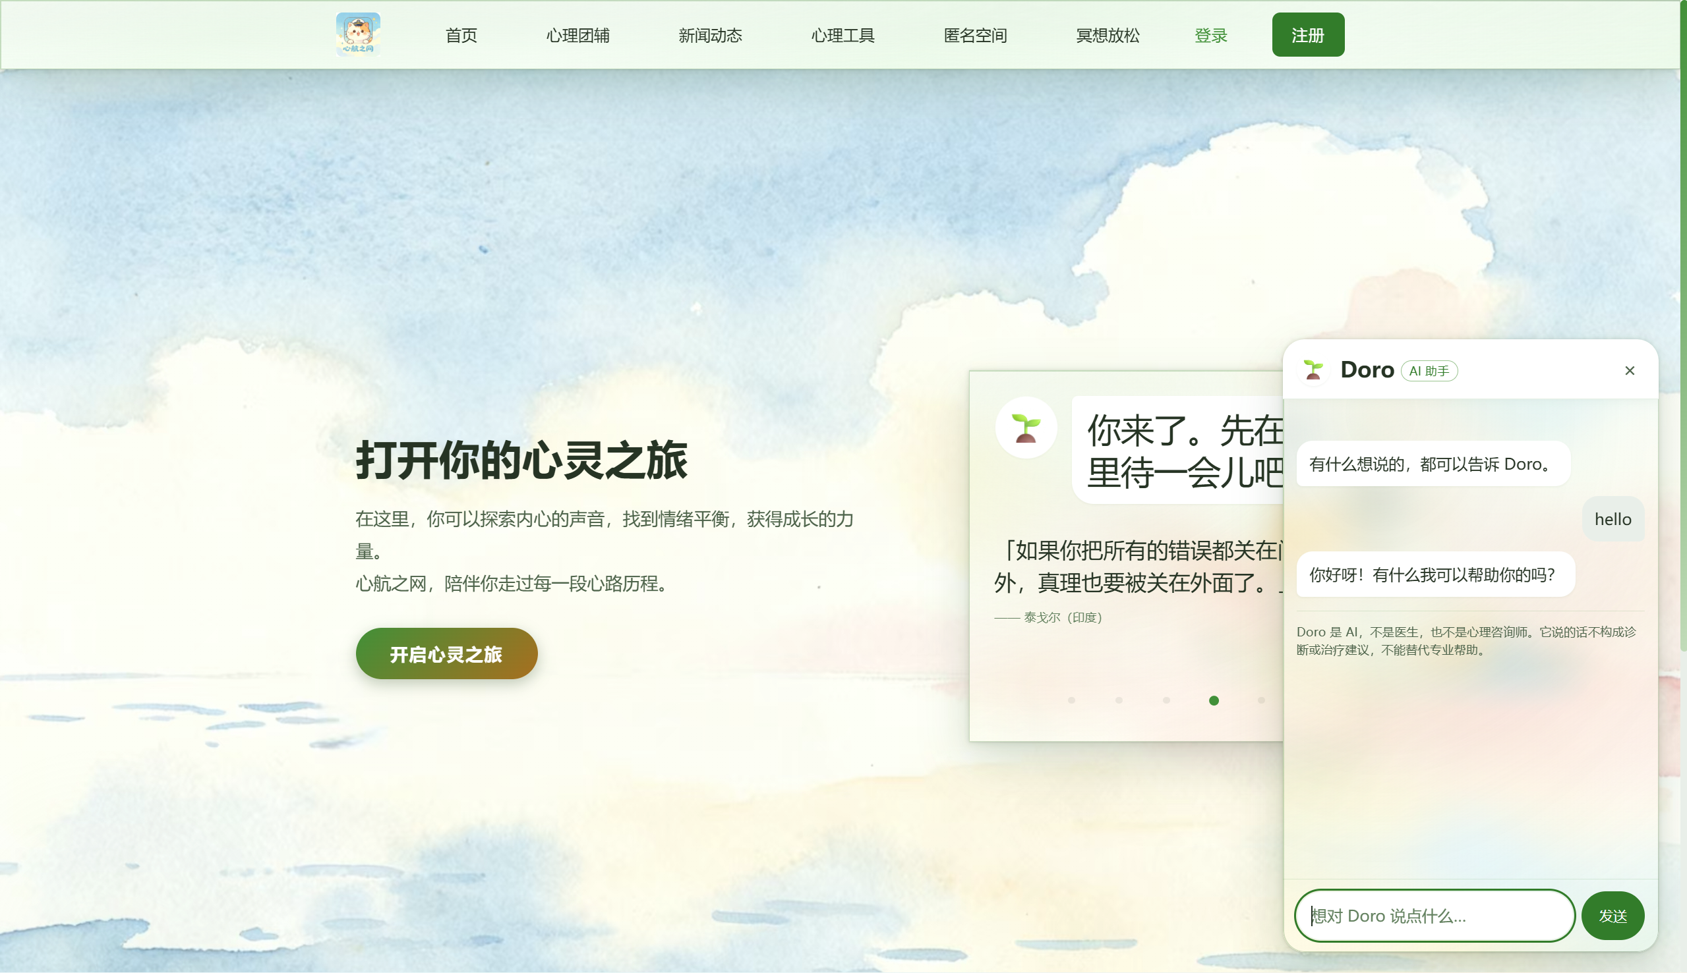Click the 打开你的心灵之旅 heading
Image resolution: width=1687 pixels, height=973 pixels.
coord(521,460)
